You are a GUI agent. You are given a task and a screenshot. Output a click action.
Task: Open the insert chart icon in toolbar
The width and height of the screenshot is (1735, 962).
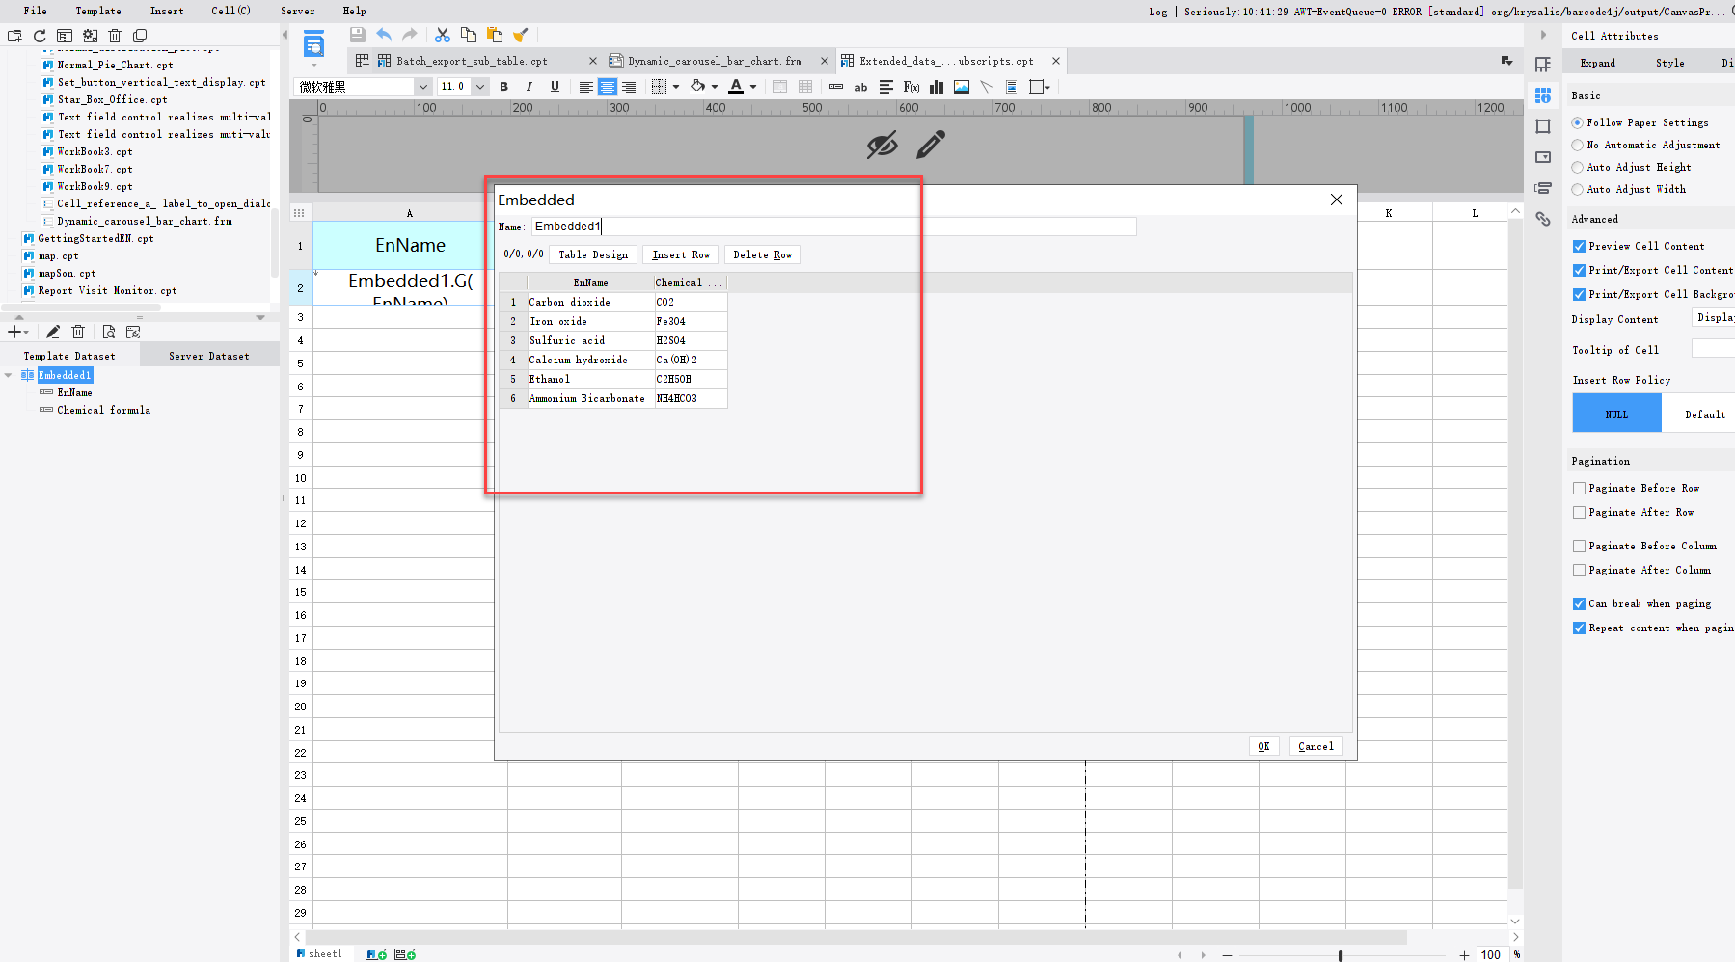point(935,87)
